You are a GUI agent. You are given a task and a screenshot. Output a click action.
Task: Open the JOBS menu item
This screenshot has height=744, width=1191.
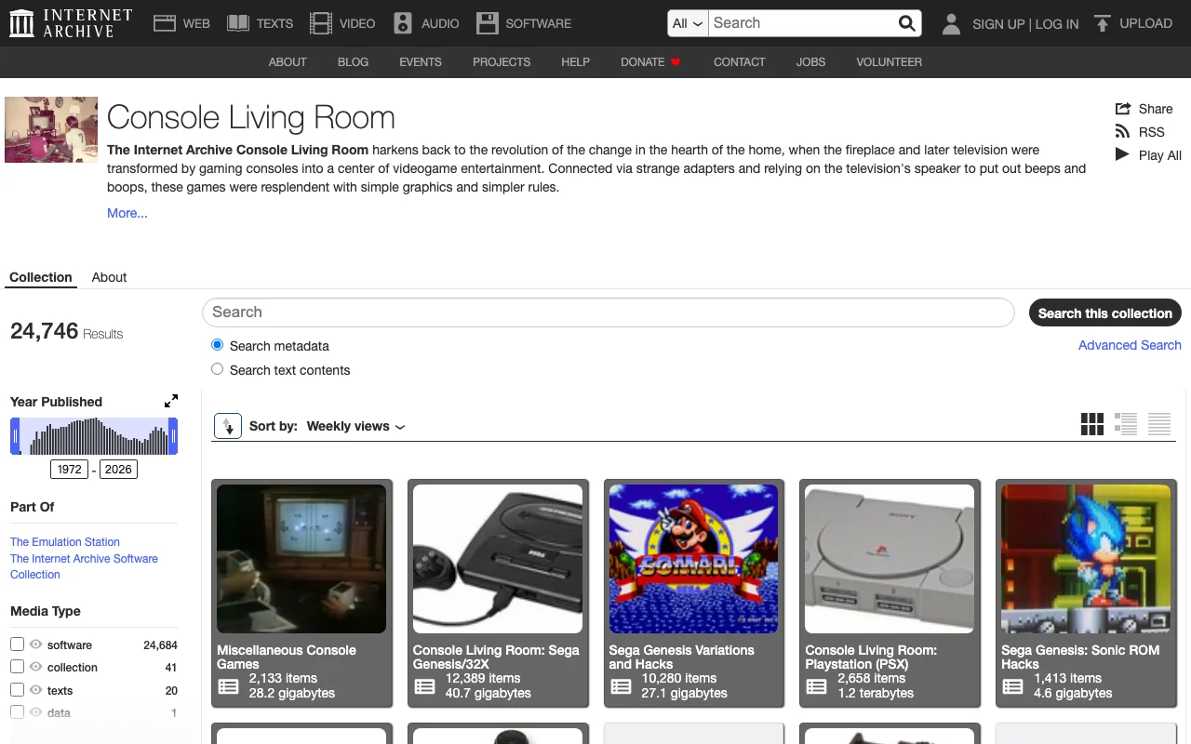(811, 62)
